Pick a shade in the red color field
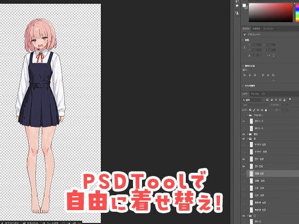Image resolution: width=299 pixels, height=224 pixels. pos(271,12)
